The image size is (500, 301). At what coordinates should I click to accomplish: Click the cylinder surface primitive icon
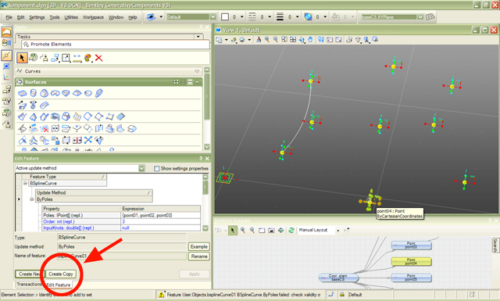pyautogui.click(x=33, y=93)
